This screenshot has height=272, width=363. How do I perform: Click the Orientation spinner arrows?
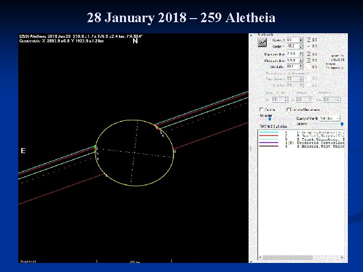click(300, 67)
